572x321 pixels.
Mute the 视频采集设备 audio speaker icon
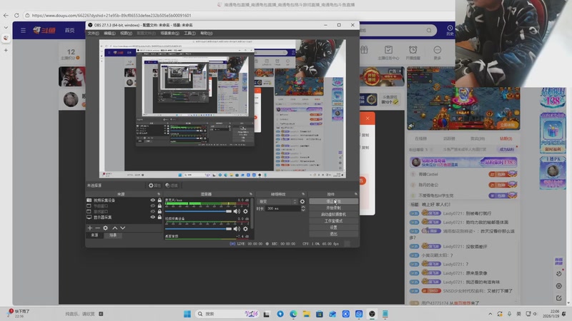point(237,229)
